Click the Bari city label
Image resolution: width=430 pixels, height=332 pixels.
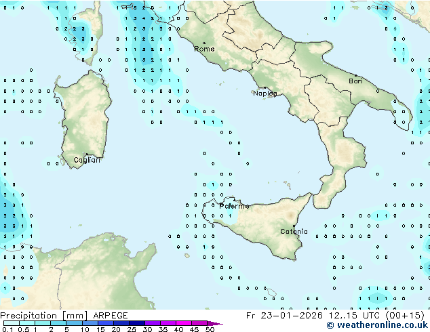click(355, 81)
